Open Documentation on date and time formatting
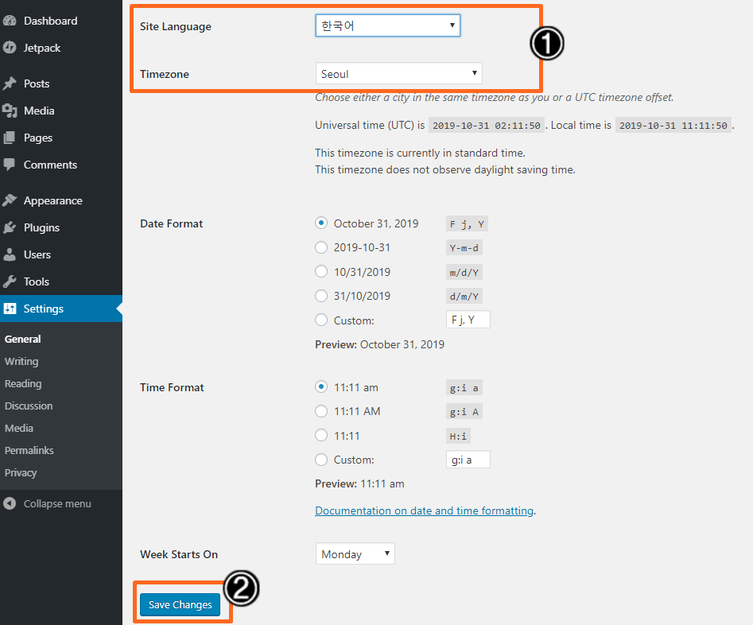The height and width of the screenshot is (625, 753). (424, 510)
